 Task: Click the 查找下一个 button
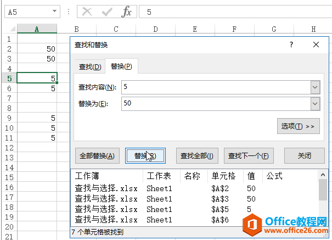(248, 156)
